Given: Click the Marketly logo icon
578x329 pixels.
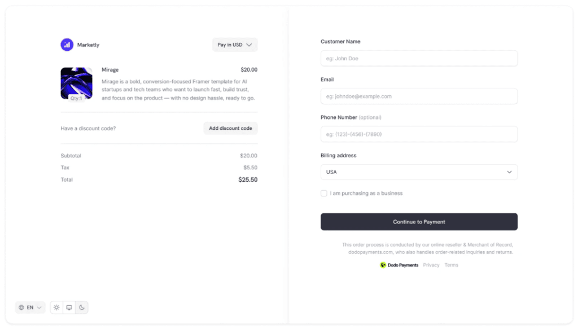Looking at the screenshot, I should (x=67, y=45).
